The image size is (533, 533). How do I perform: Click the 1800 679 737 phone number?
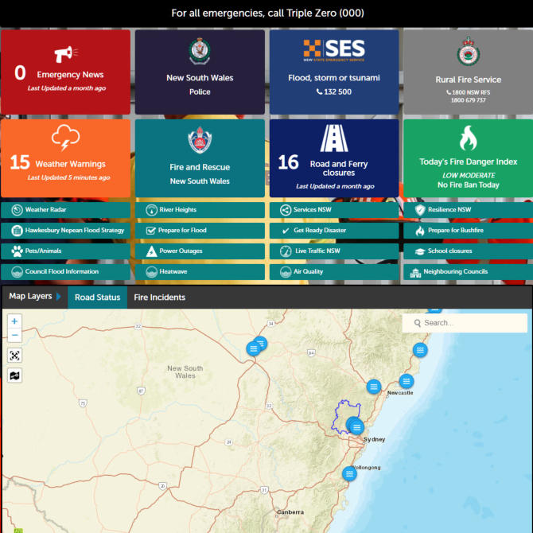[468, 100]
